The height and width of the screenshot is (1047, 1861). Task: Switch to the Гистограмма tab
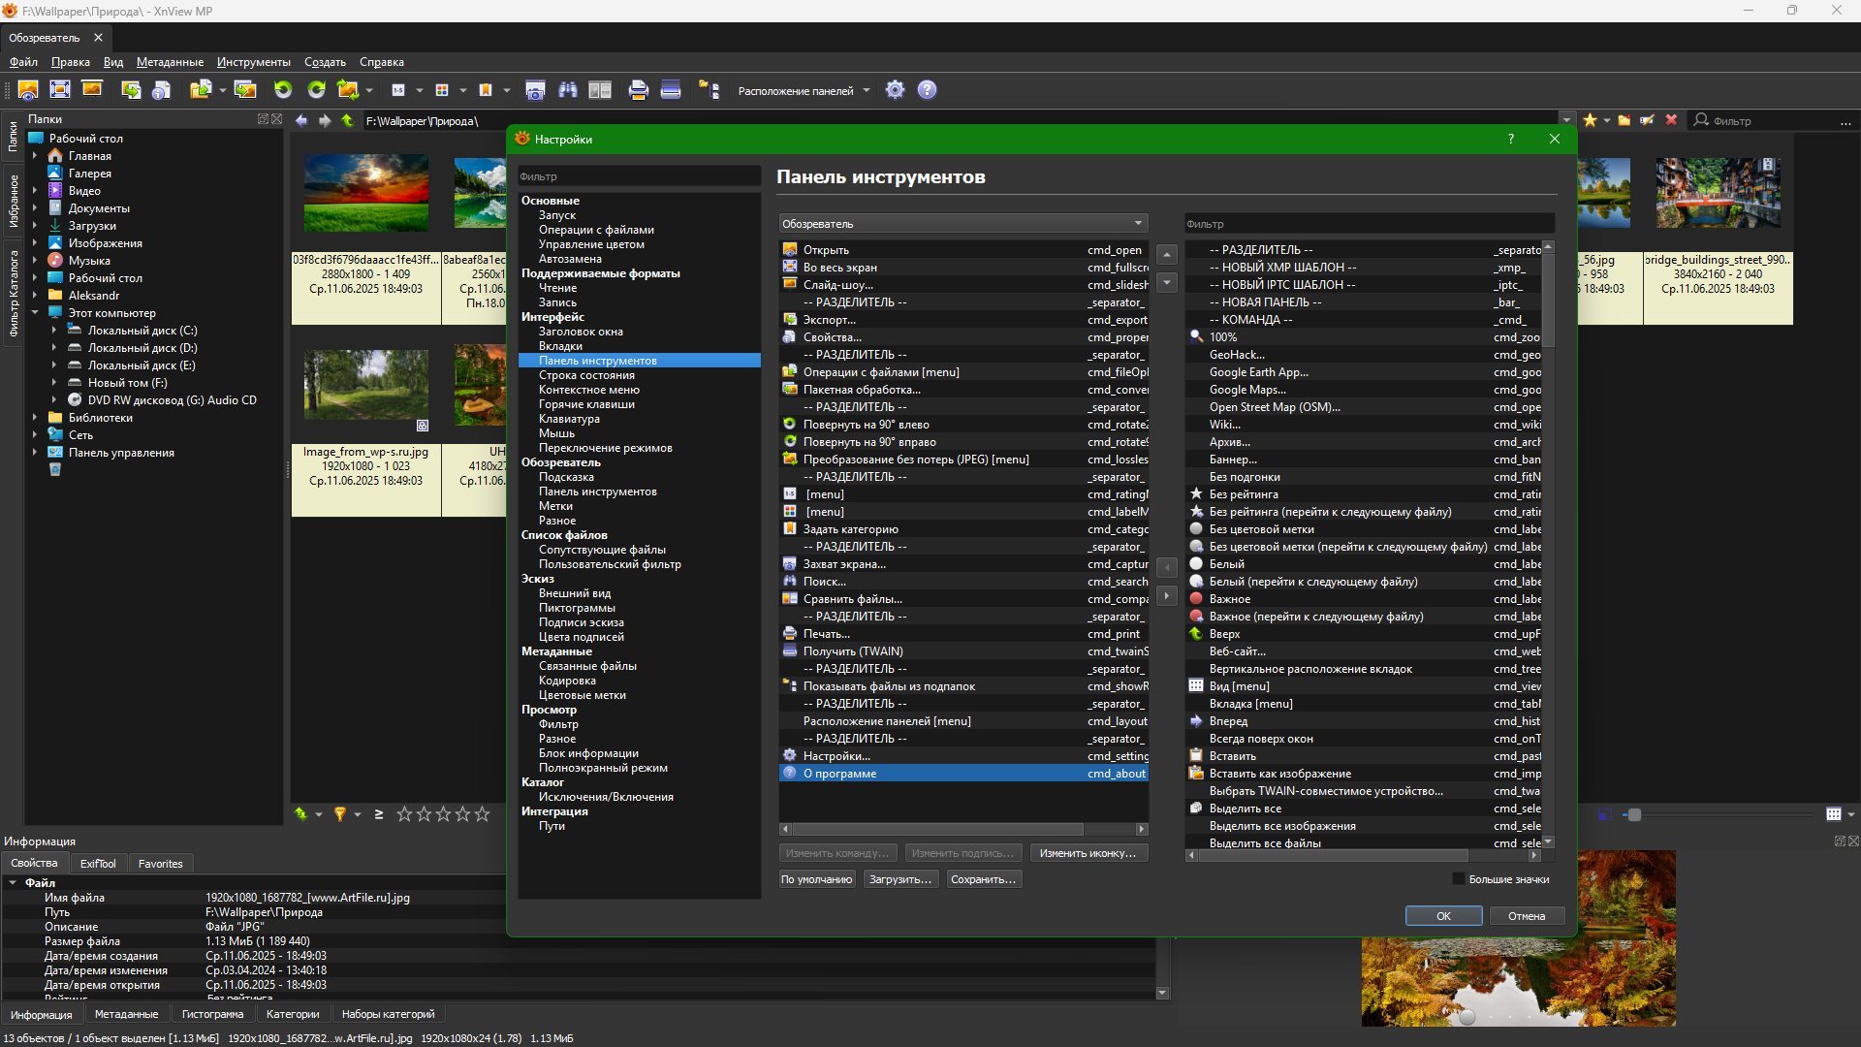click(x=212, y=1014)
